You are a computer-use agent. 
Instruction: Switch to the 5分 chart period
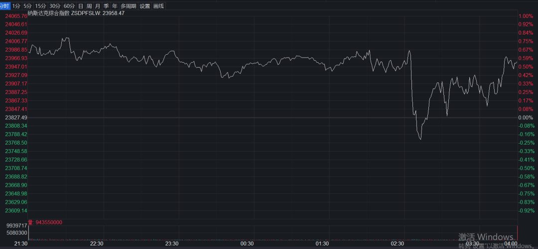[28, 6]
